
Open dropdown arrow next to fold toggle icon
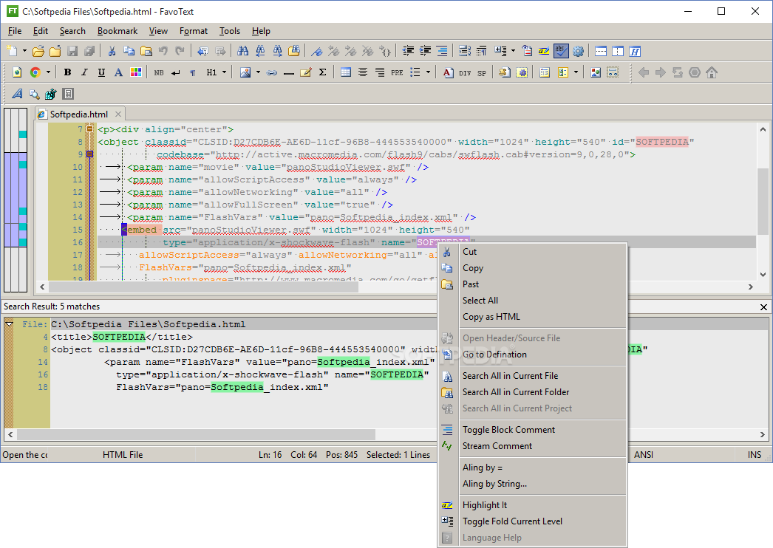pos(513,51)
